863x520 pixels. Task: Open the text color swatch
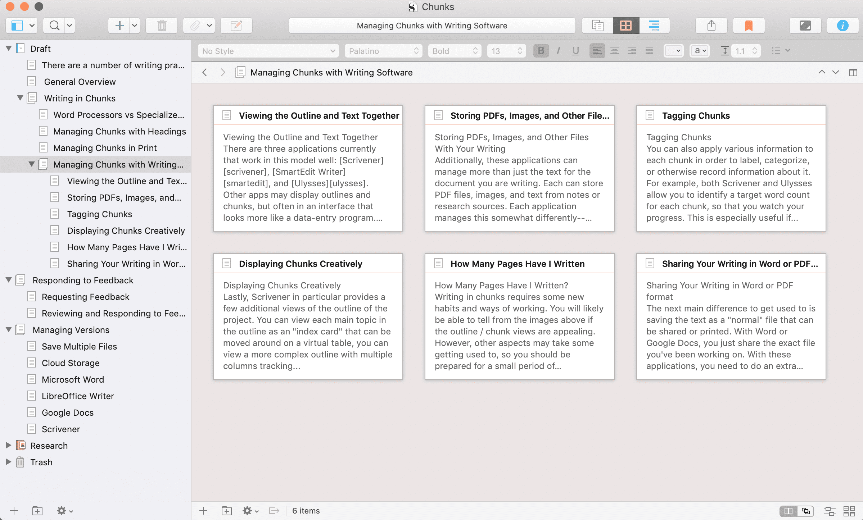point(673,51)
